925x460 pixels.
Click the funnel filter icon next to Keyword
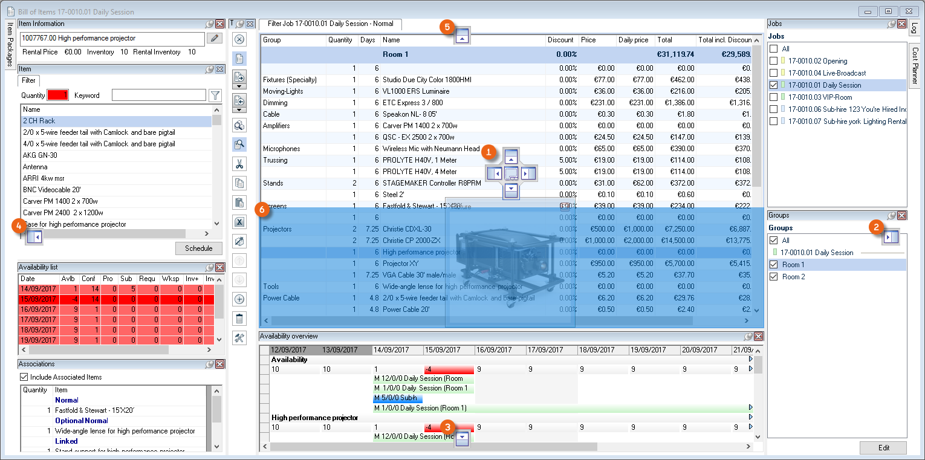pyautogui.click(x=215, y=96)
